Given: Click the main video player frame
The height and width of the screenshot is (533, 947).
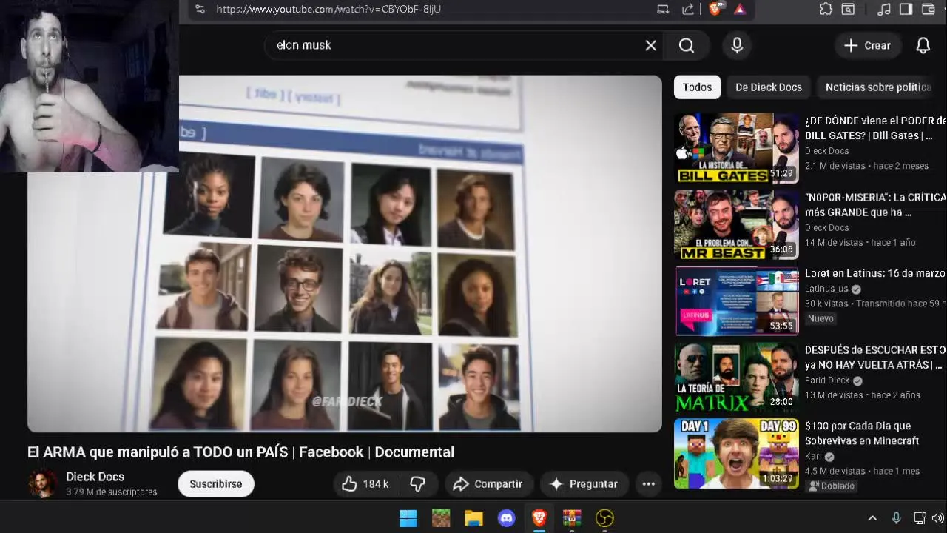Looking at the screenshot, I should click(x=345, y=253).
